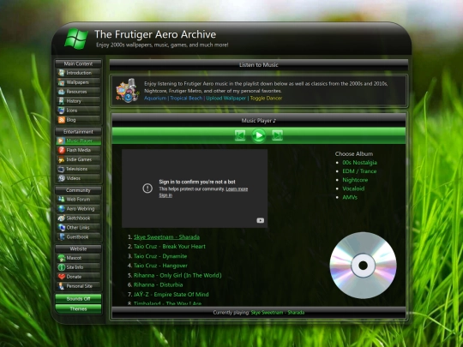Open the Upload Wallpaper link

[226, 99]
